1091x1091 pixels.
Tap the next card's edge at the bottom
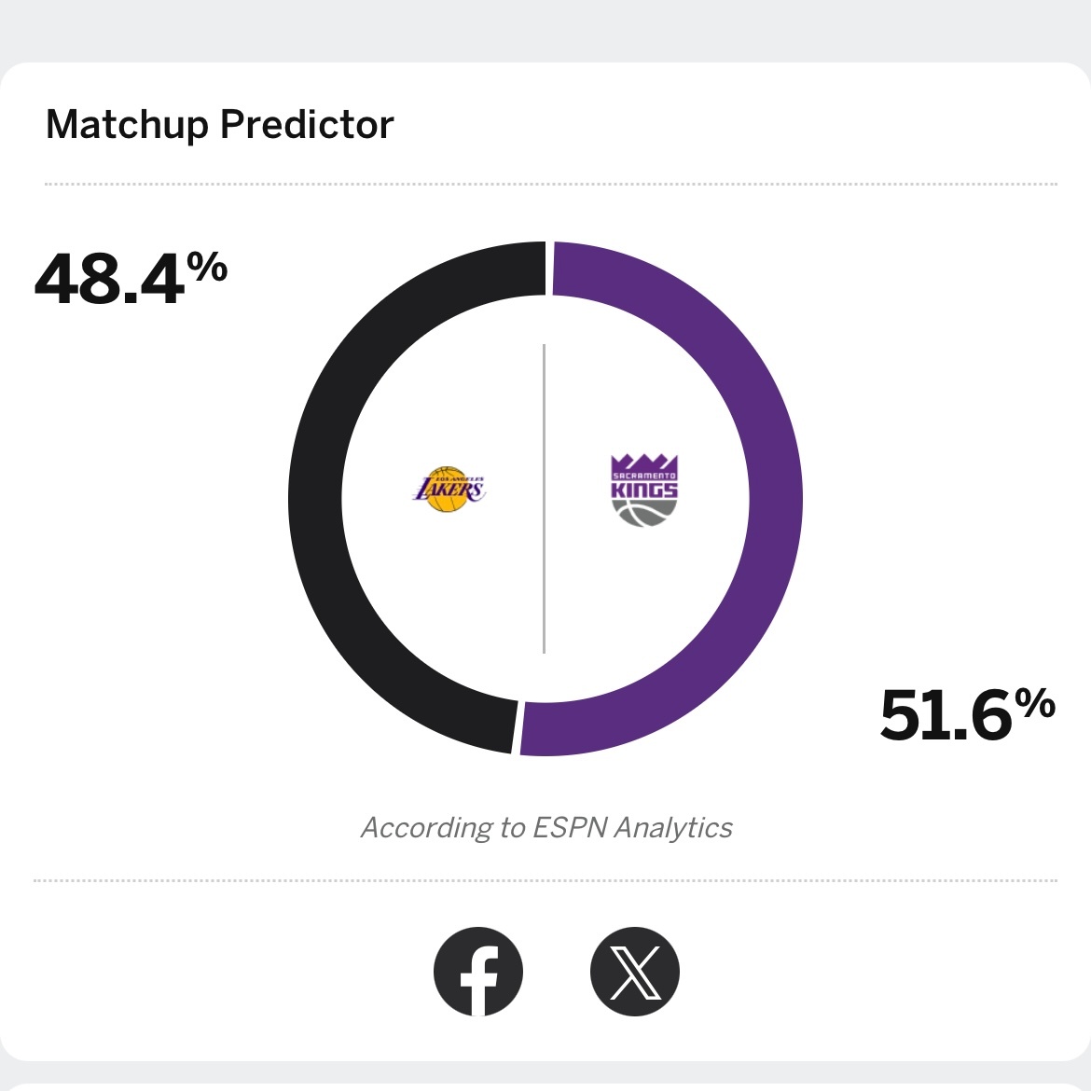(x=545, y=1086)
